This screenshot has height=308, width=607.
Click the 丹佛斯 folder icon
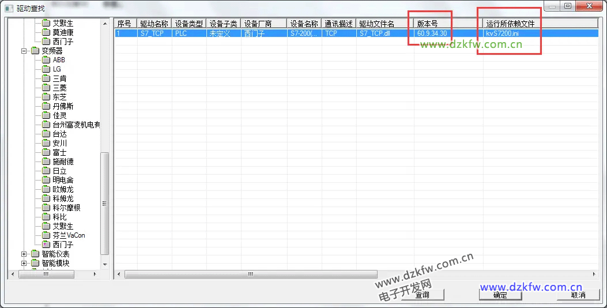[46, 106]
